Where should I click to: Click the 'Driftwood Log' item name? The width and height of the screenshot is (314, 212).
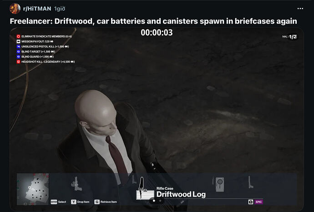tap(181, 194)
